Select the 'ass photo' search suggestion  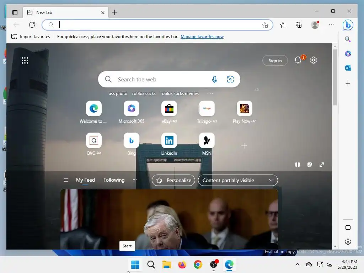pyautogui.click(x=118, y=93)
